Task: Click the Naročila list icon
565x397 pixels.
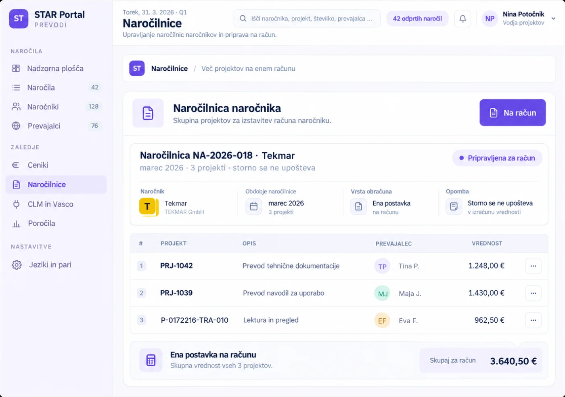Action: [x=16, y=88]
